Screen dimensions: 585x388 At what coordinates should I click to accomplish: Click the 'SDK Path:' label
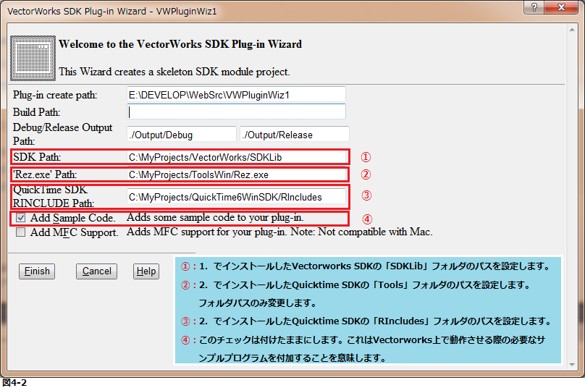point(37,157)
